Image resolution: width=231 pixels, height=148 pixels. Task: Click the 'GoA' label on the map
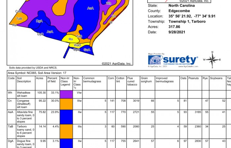coord(87,50)
